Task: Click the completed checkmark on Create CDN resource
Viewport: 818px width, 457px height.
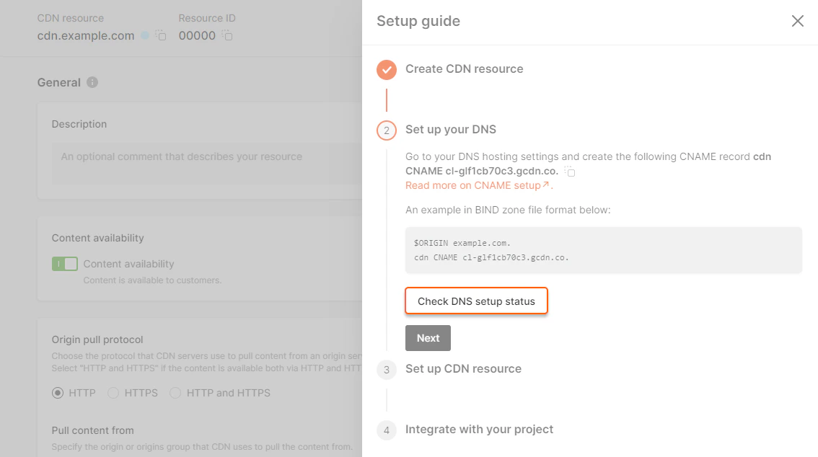Action: tap(387, 70)
